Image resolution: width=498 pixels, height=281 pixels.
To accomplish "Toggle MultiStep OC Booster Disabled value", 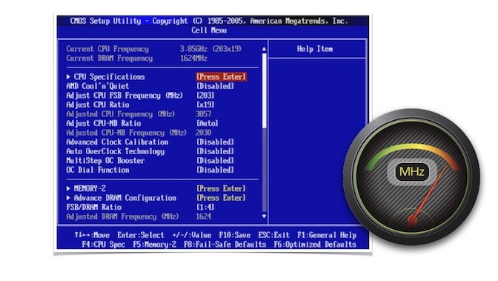I will (215, 161).
